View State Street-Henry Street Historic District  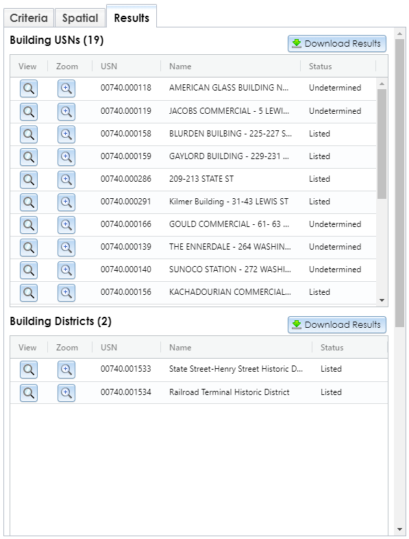tap(29, 370)
